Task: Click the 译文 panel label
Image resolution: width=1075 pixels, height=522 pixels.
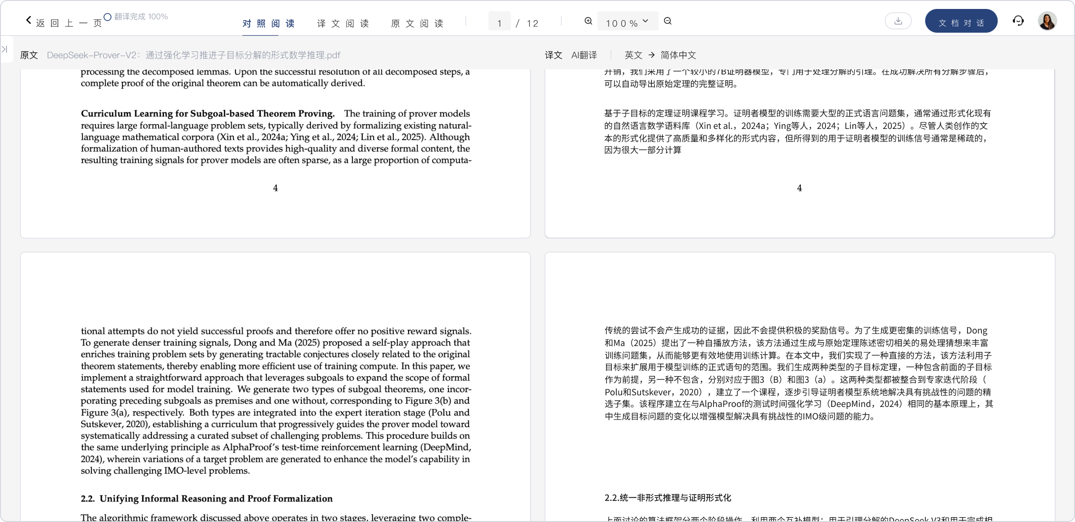Action: pyautogui.click(x=553, y=55)
